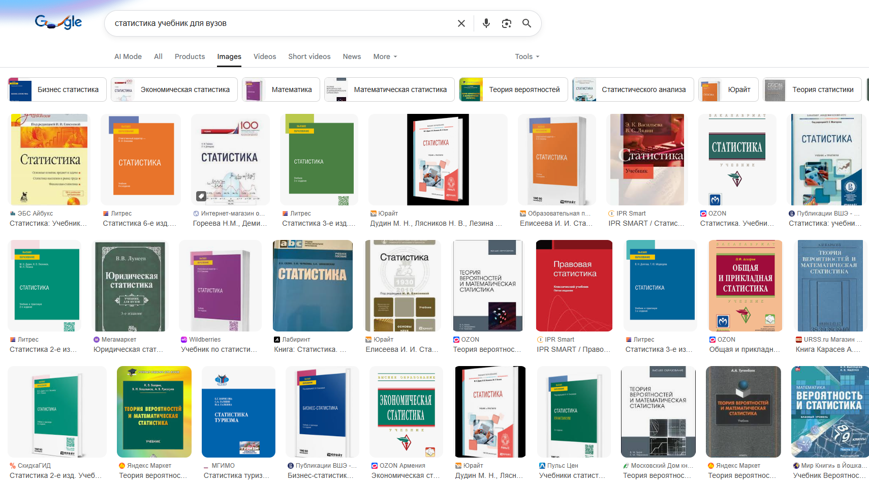
Task: Clear the search query with the X icon
Action: (461, 23)
